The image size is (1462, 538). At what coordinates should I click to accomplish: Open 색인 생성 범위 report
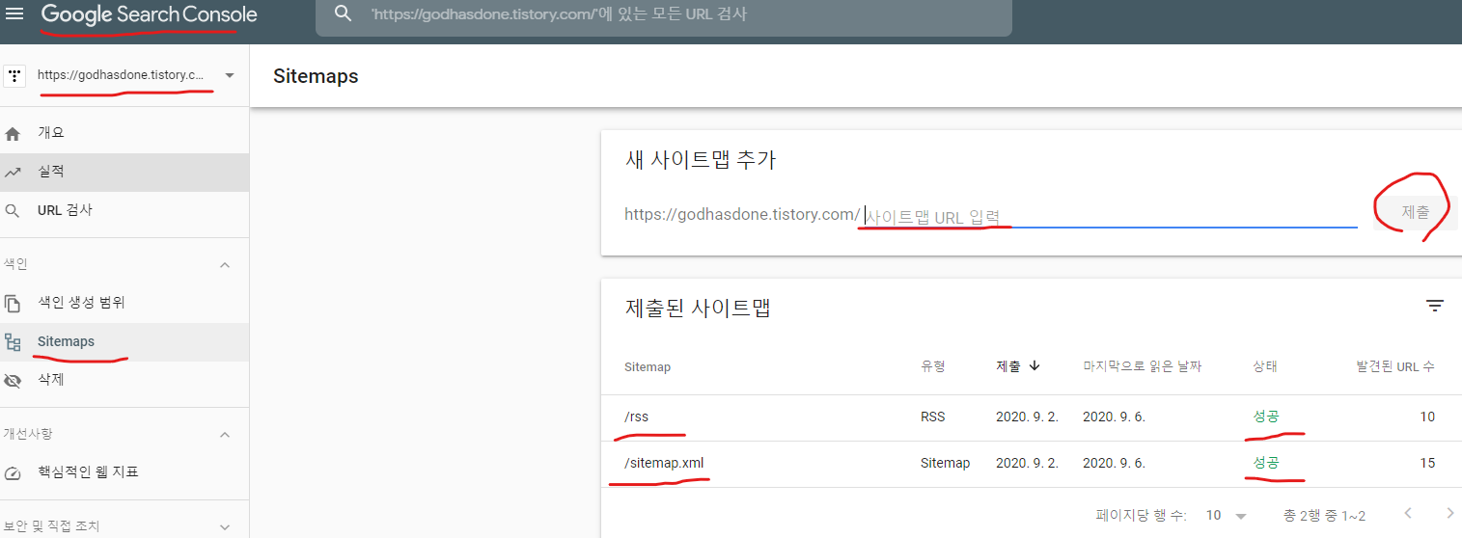(x=124, y=303)
